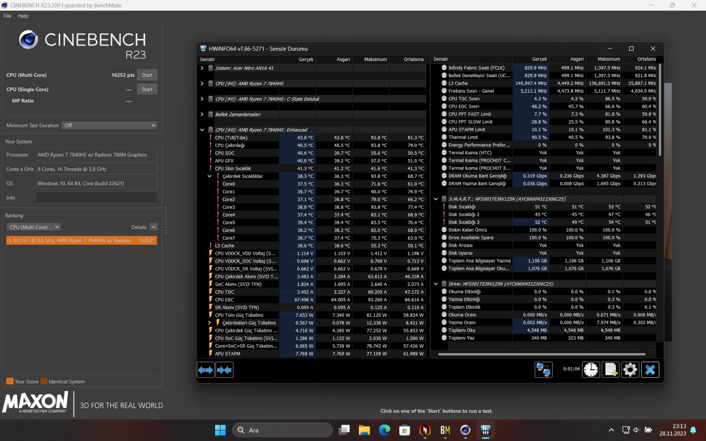Viewport: 706px width, 441px height.
Task: Click HWiNFO right pane vertical scrollbar
Action: click(660, 109)
